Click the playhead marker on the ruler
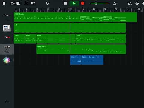Screen dimensions: 144x108 70,10
